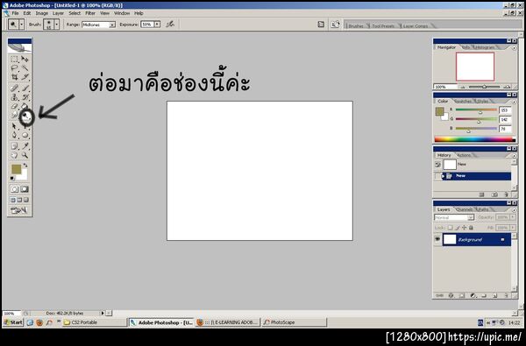Click the Windows Start button
This screenshot has height=346, width=526.
(x=13, y=322)
